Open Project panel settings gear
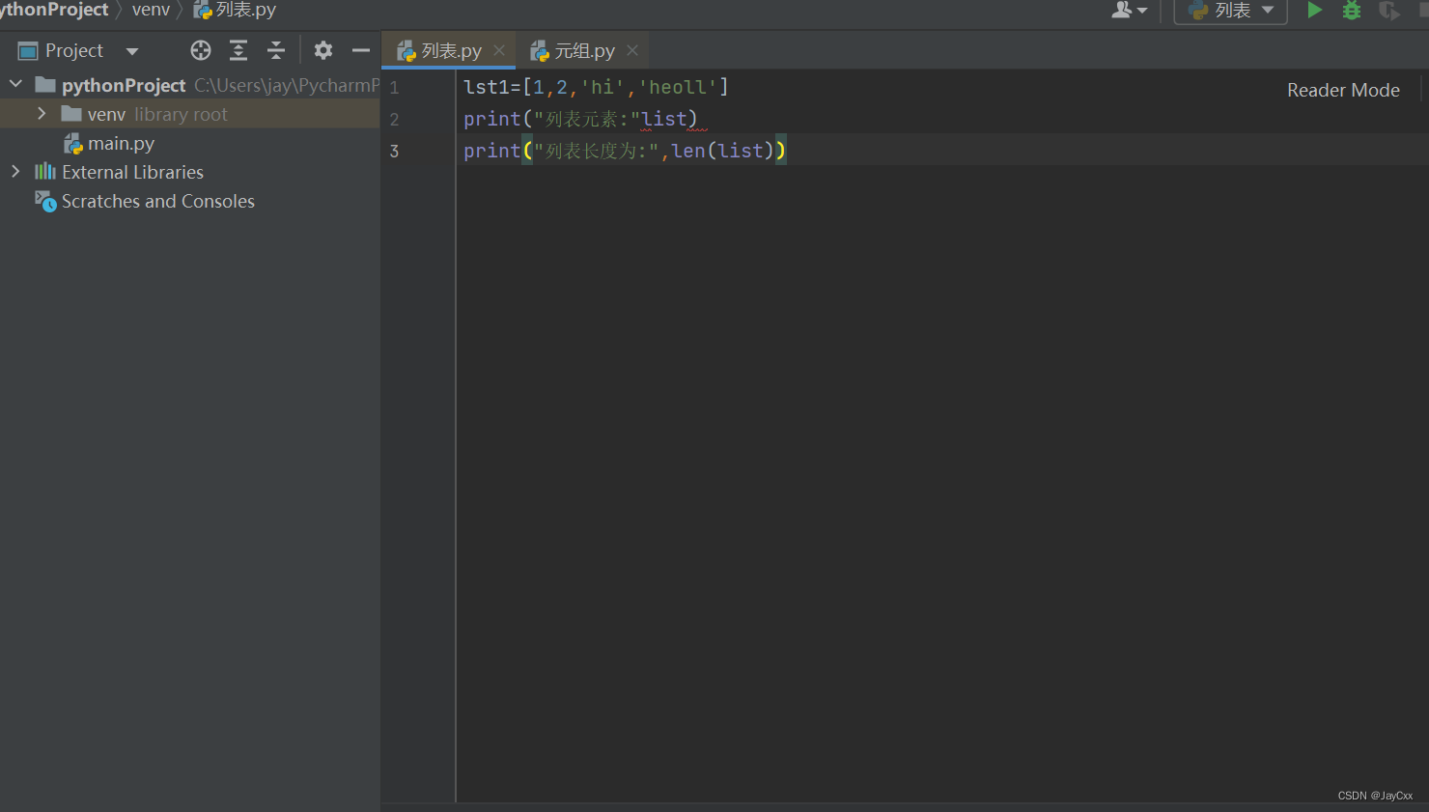 tap(323, 50)
